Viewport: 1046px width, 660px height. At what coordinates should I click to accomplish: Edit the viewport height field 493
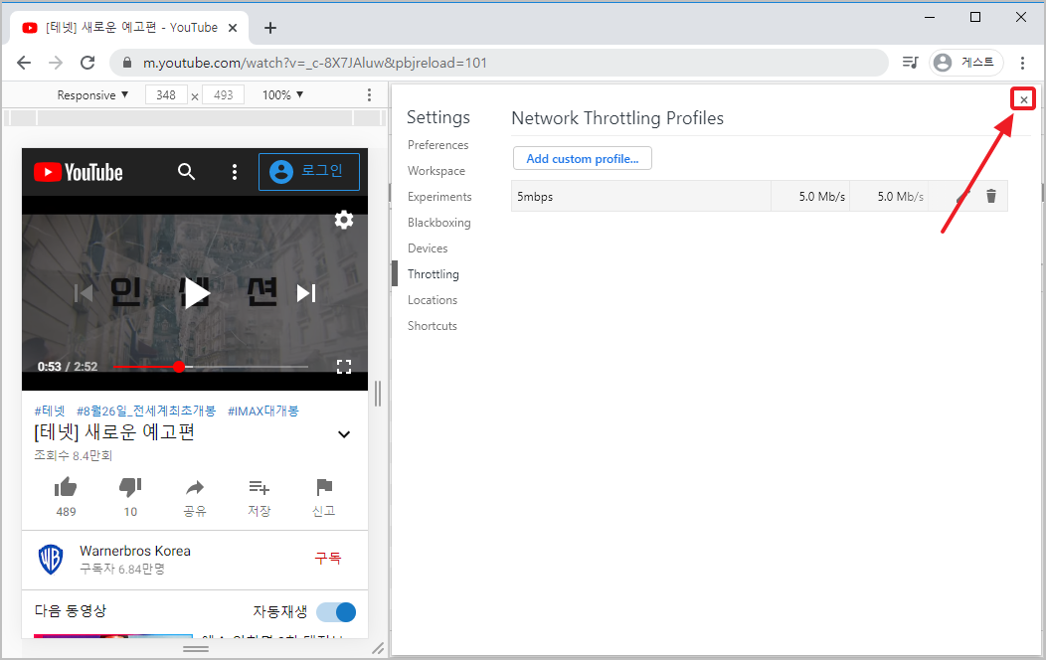(224, 95)
